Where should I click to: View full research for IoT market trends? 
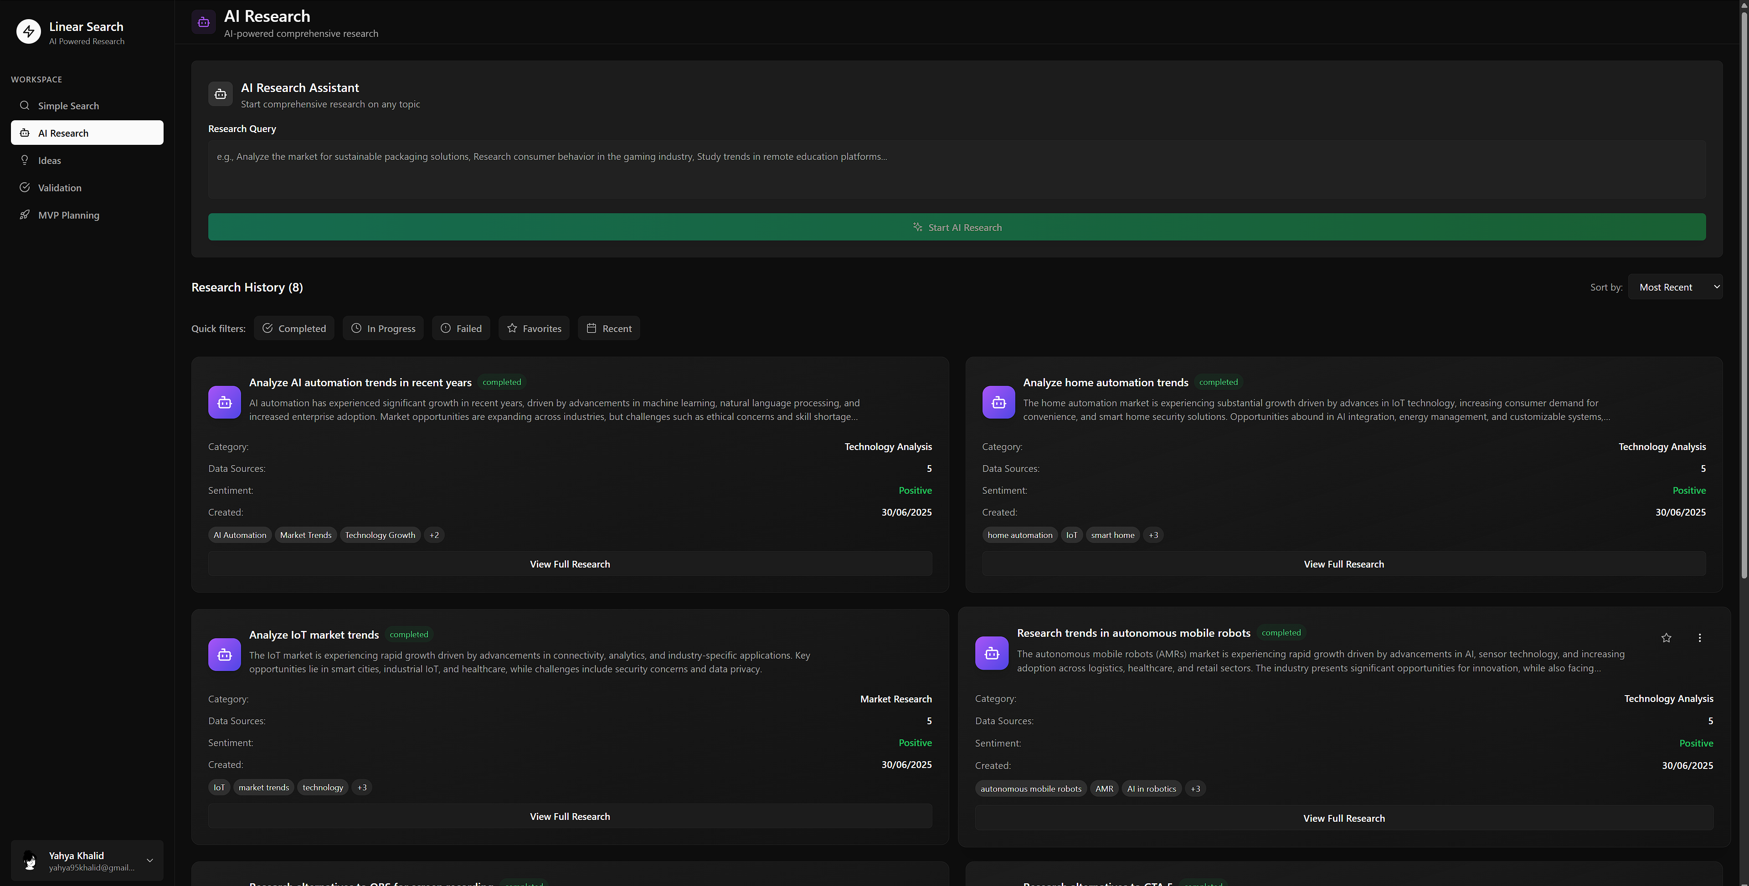[x=570, y=816]
